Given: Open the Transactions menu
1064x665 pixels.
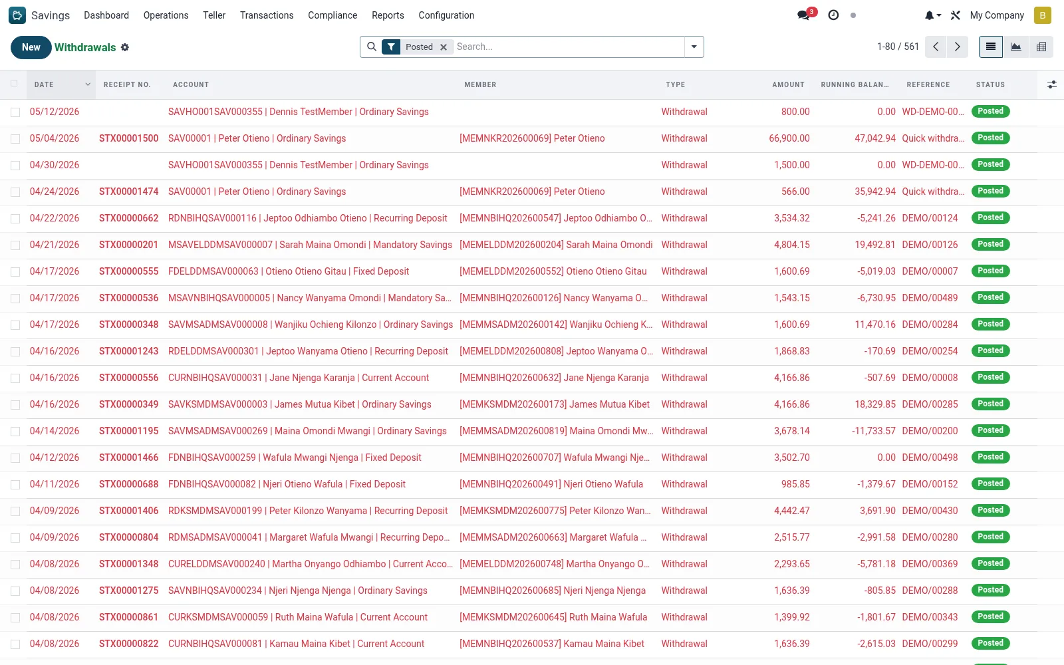Looking at the screenshot, I should tap(267, 15).
